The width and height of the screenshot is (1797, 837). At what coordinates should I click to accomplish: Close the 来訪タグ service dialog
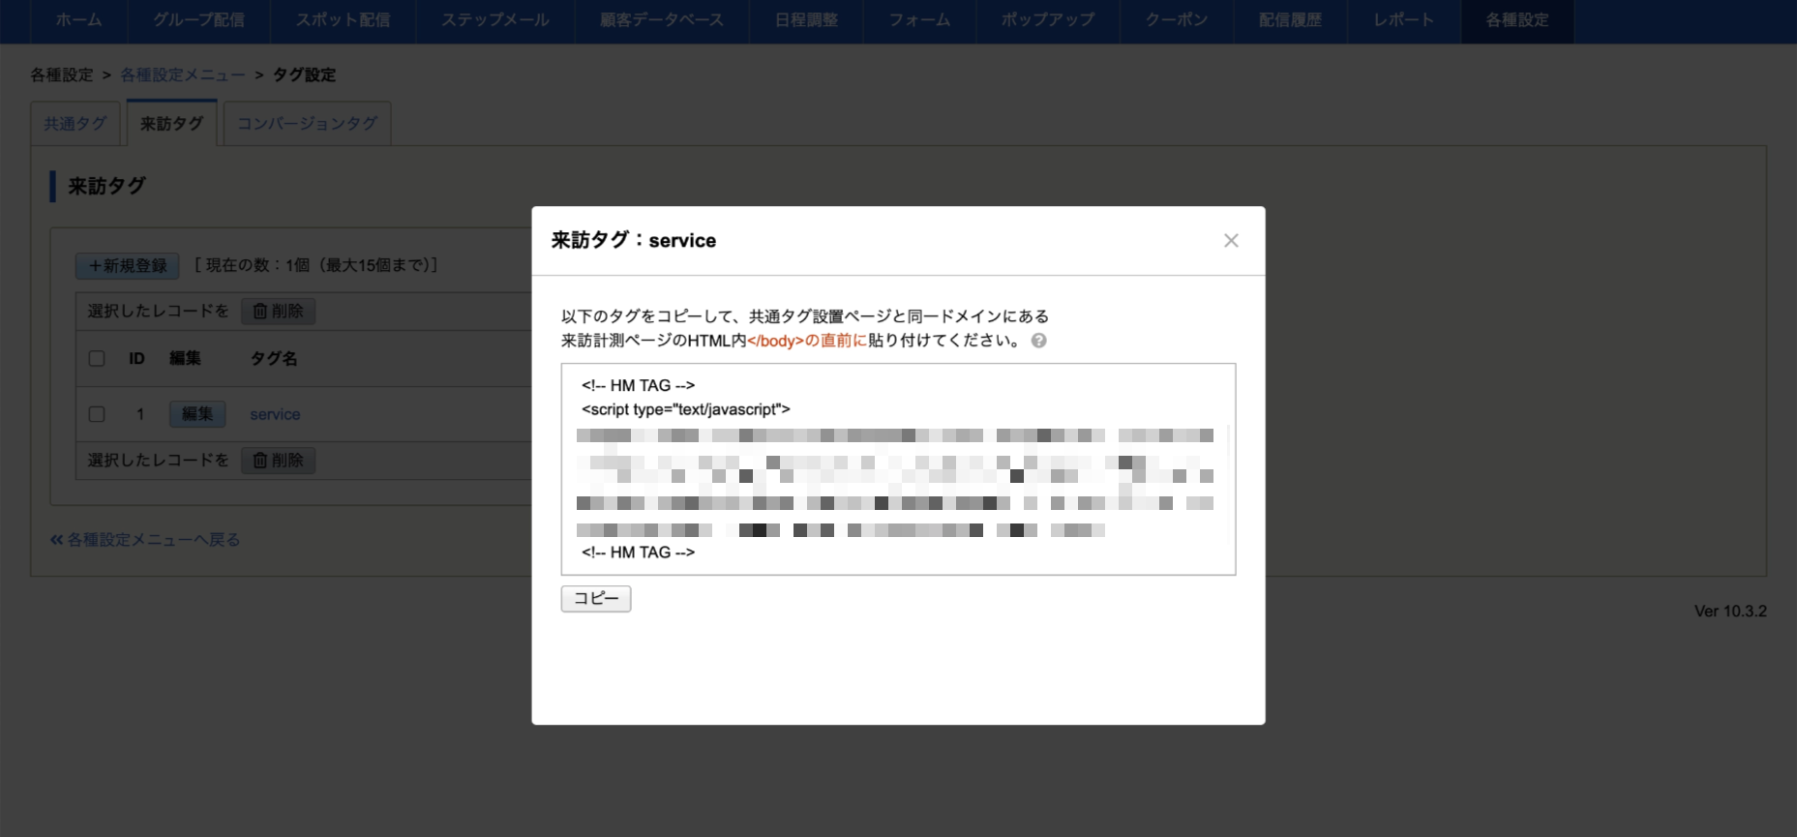[x=1231, y=240]
